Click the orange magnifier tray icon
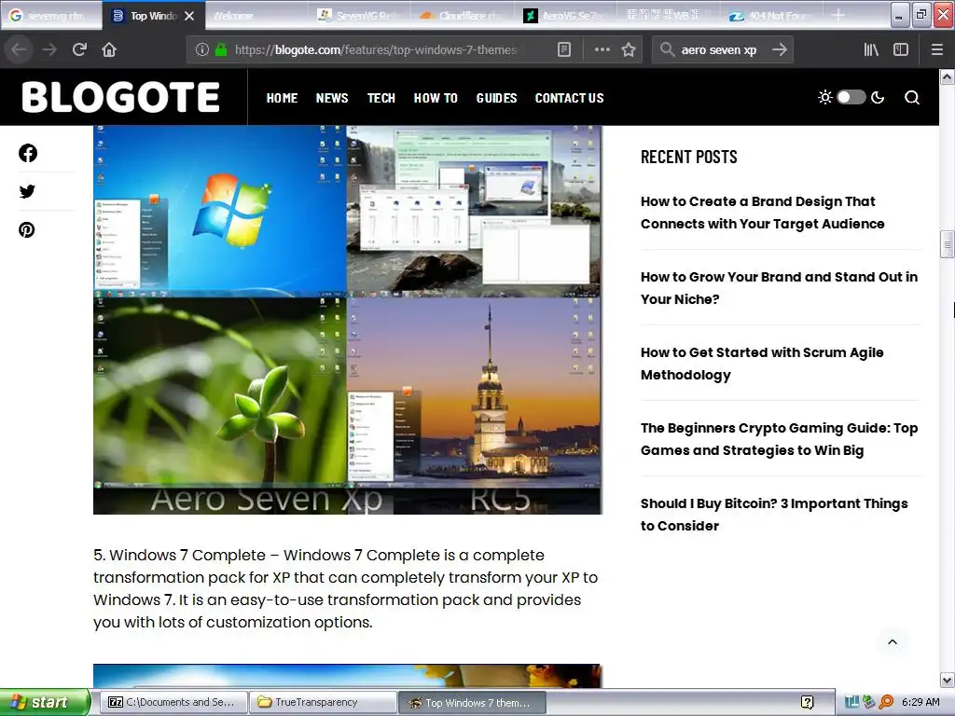The image size is (955, 716). click(886, 702)
